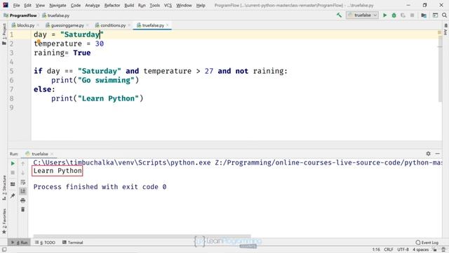449x253 pixels.
Task: Click CRLF line separator in status bar
Action: (x=389, y=249)
